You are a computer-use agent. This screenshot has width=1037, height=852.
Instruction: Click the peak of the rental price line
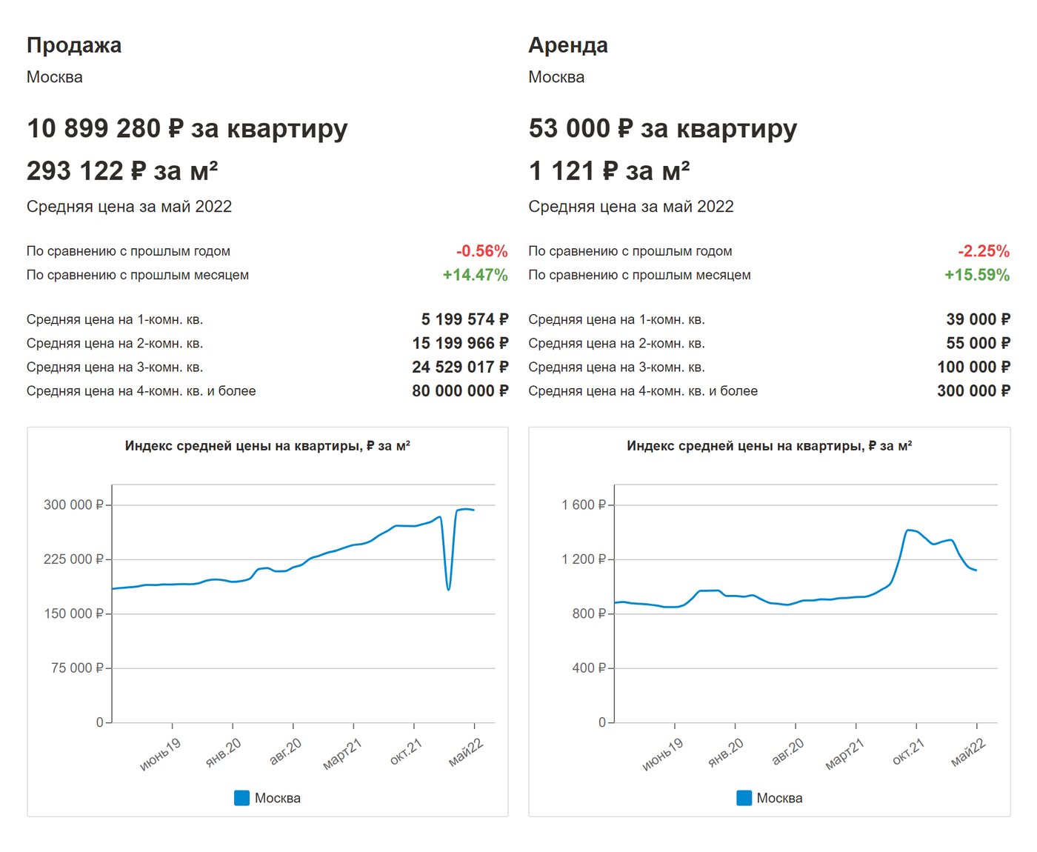pyautogui.click(x=908, y=530)
